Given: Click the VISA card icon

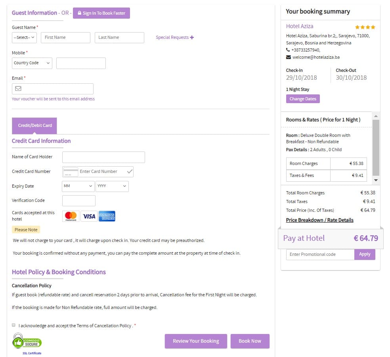Looking at the screenshot, I should click(x=89, y=216).
